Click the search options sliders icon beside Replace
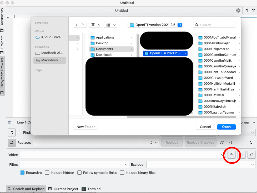257x193 pixels. point(12,143)
